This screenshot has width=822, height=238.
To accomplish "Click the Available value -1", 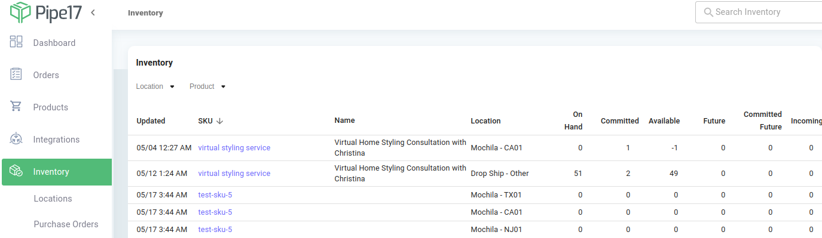I will click(674, 148).
